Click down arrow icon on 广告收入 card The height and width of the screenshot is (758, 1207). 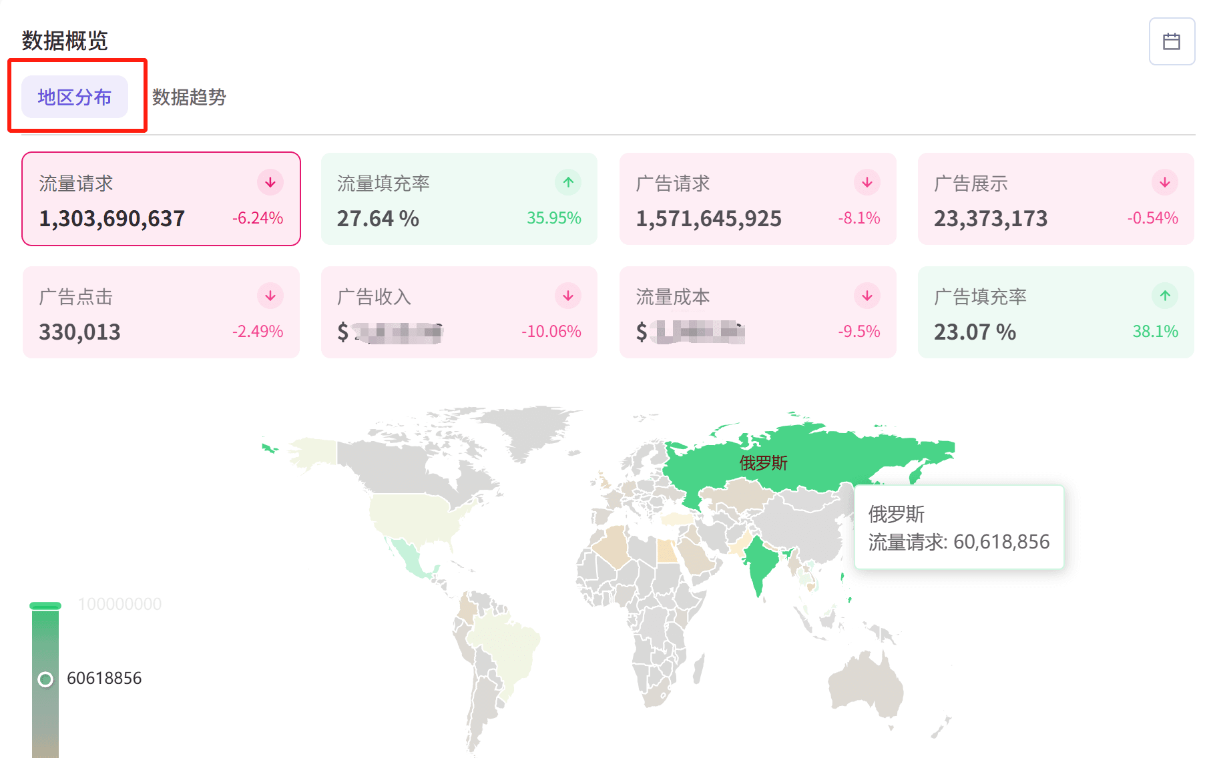point(568,296)
